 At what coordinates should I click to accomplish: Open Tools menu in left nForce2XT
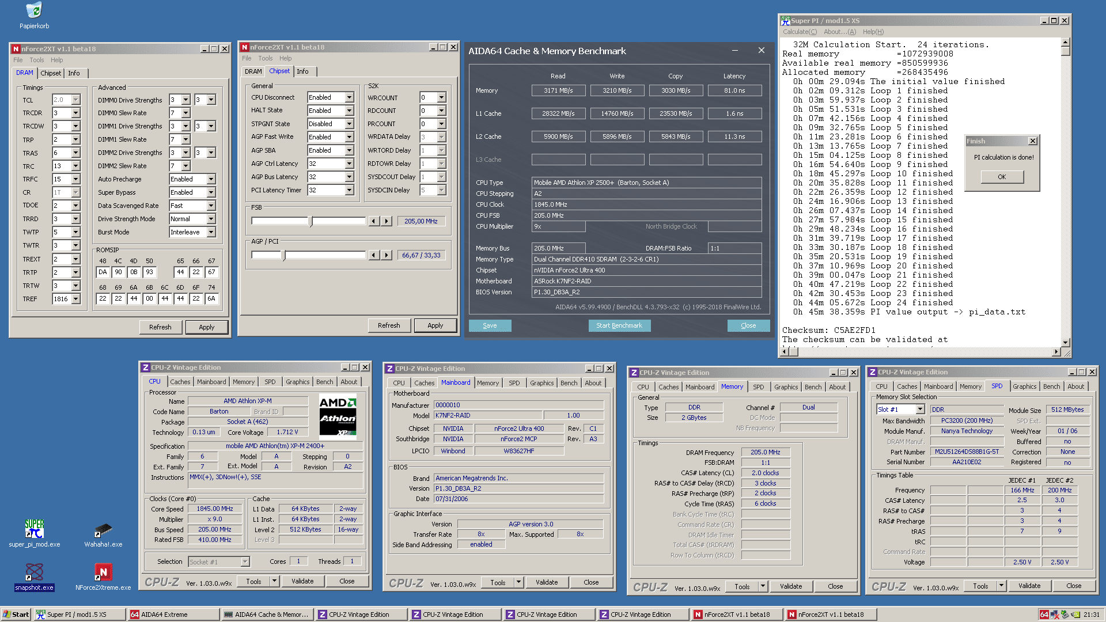[x=37, y=60]
